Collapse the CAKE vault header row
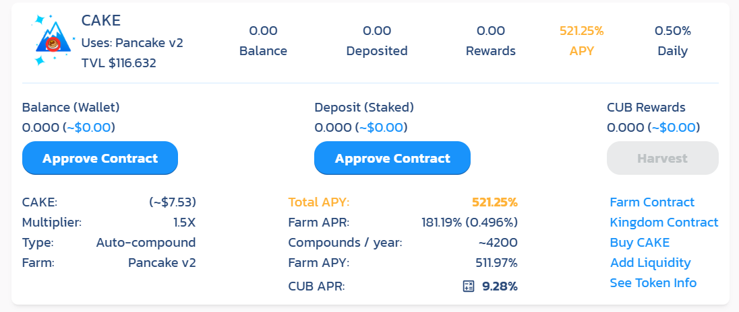This screenshot has width=739, height=312. 370,42
